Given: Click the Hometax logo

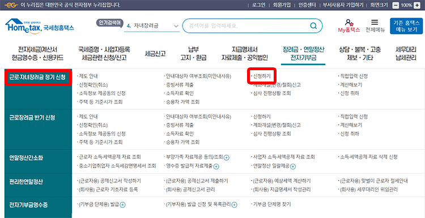Looking at the screenshot, I should click(x=40, y=25).
